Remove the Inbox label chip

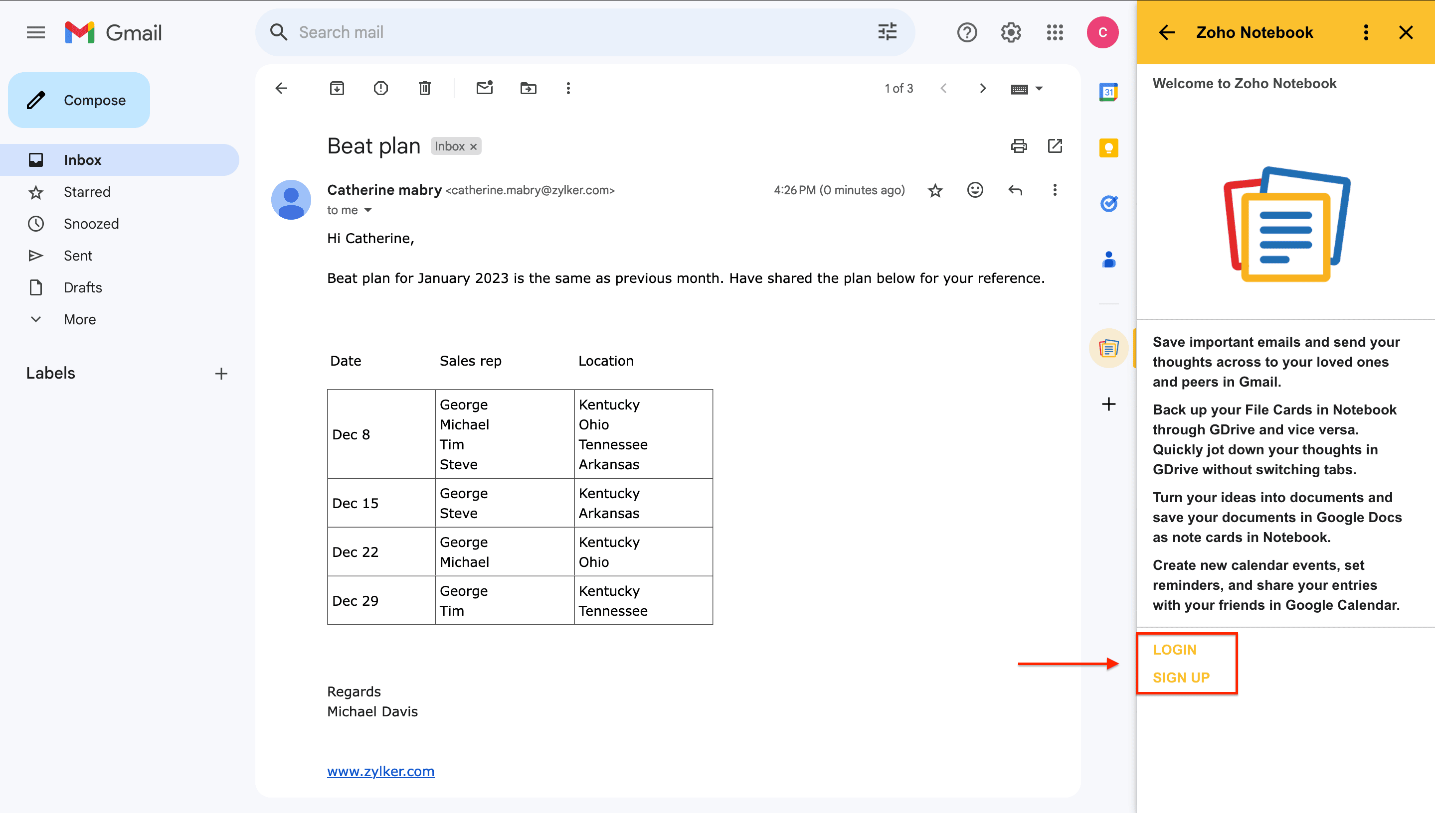[x=473, y=146]
